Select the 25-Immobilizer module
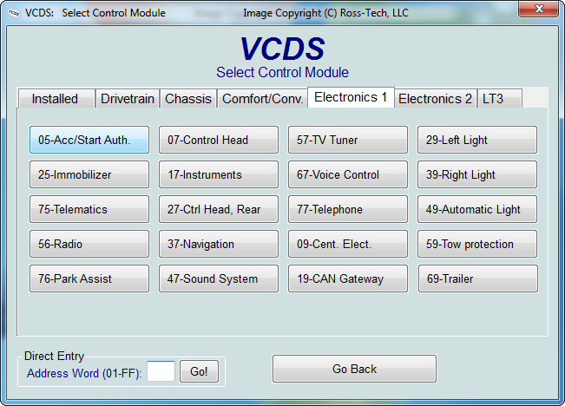 [89, 174]
